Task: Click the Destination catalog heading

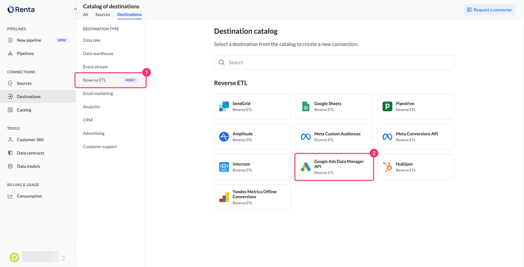Action: (246, 31)
